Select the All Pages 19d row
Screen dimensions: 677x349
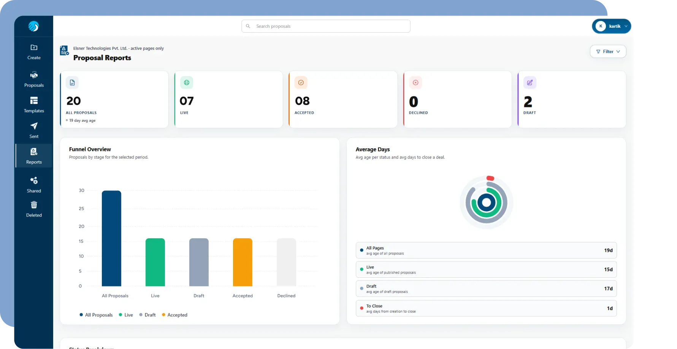point(486,250)
